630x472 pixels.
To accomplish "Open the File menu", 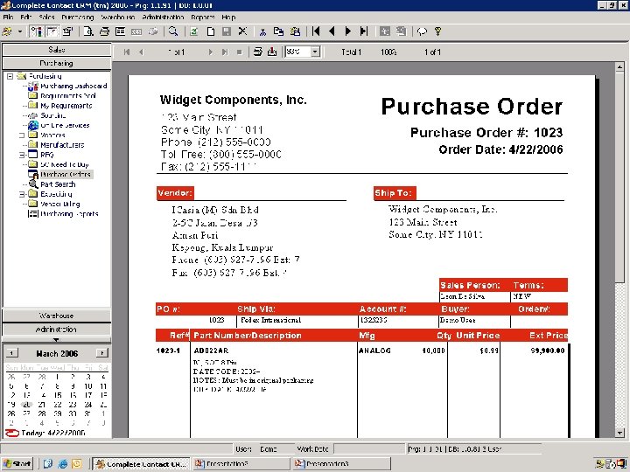I will (8, 17).
